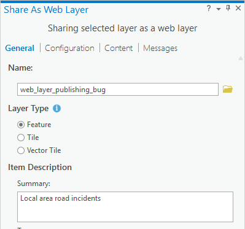Open the pane options dropdown arrow
This screenshot has width=245, height=229.
pos(219,9)
